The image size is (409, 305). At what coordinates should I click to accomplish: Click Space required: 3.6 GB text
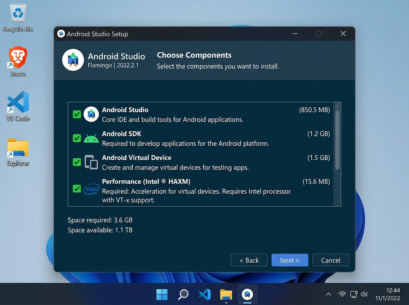[x=100, y=220]
